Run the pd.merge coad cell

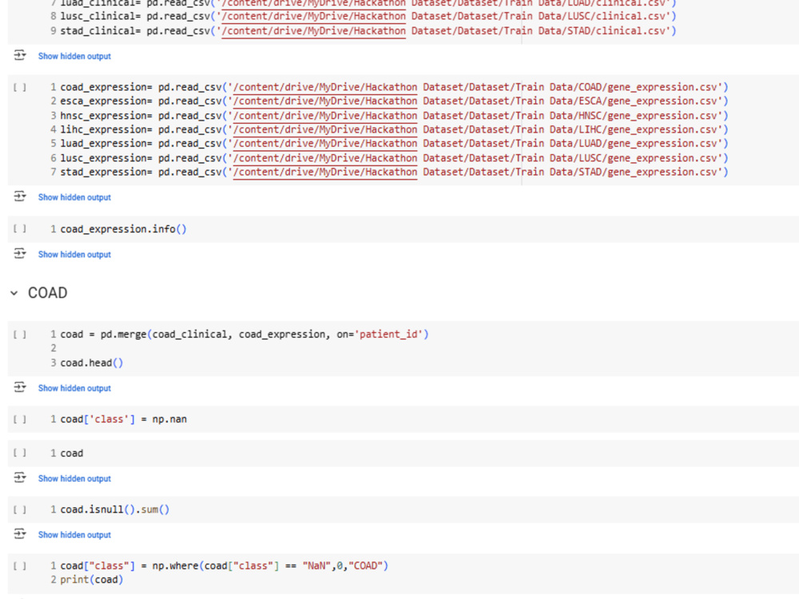point(20,334)
